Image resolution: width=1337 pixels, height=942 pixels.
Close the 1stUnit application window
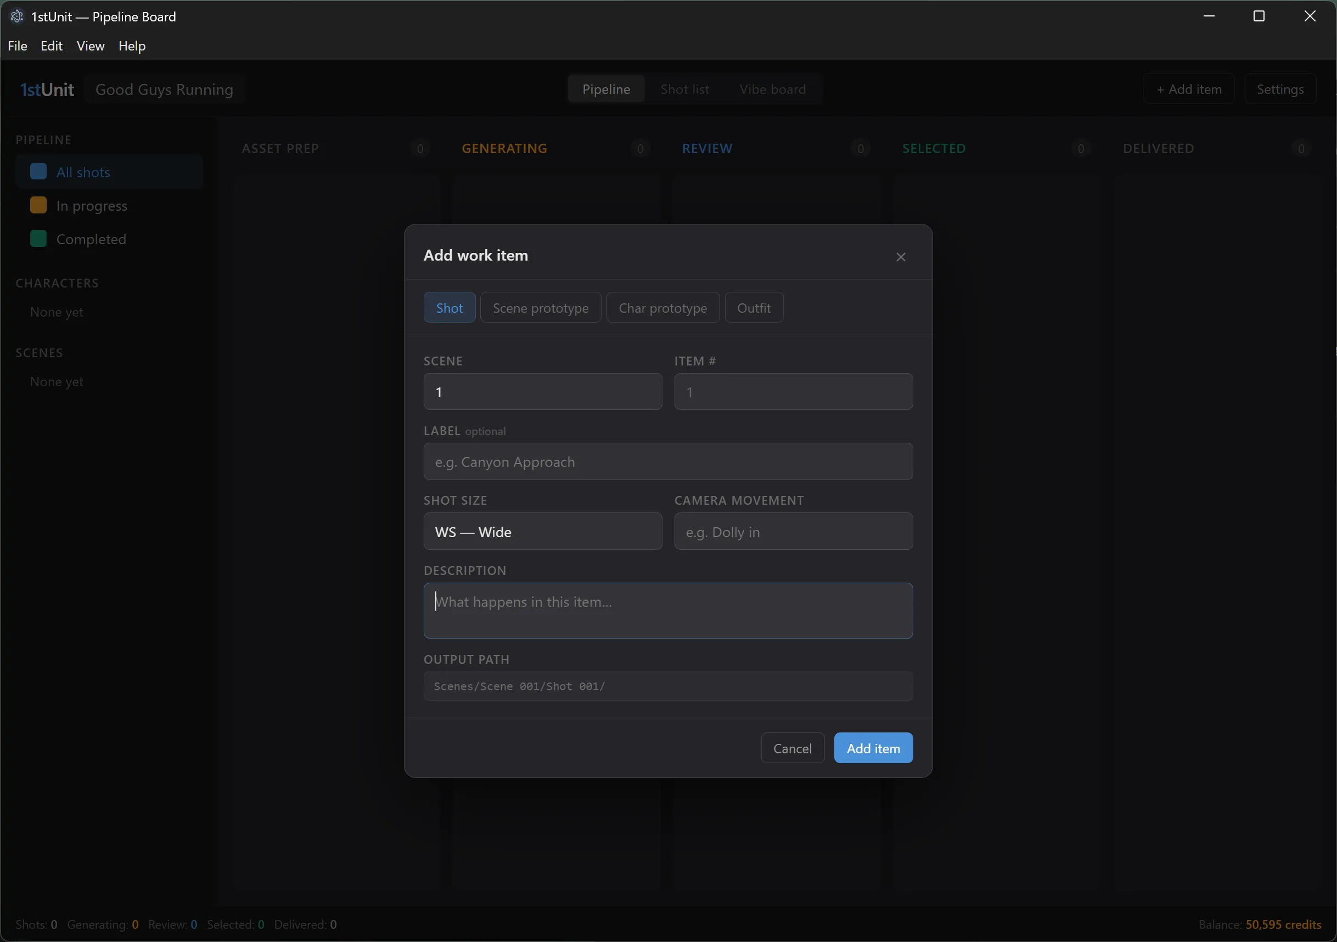[x=1309, y=16]
